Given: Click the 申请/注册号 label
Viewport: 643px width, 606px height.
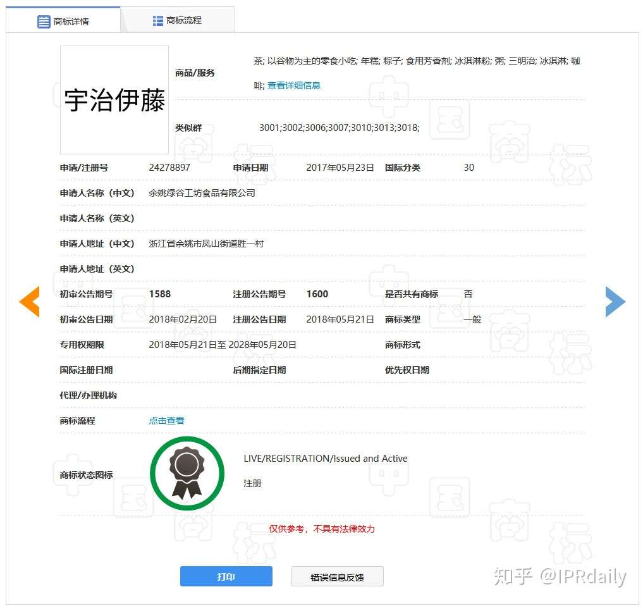Looking at the screenshot, I should coord(84,168).
